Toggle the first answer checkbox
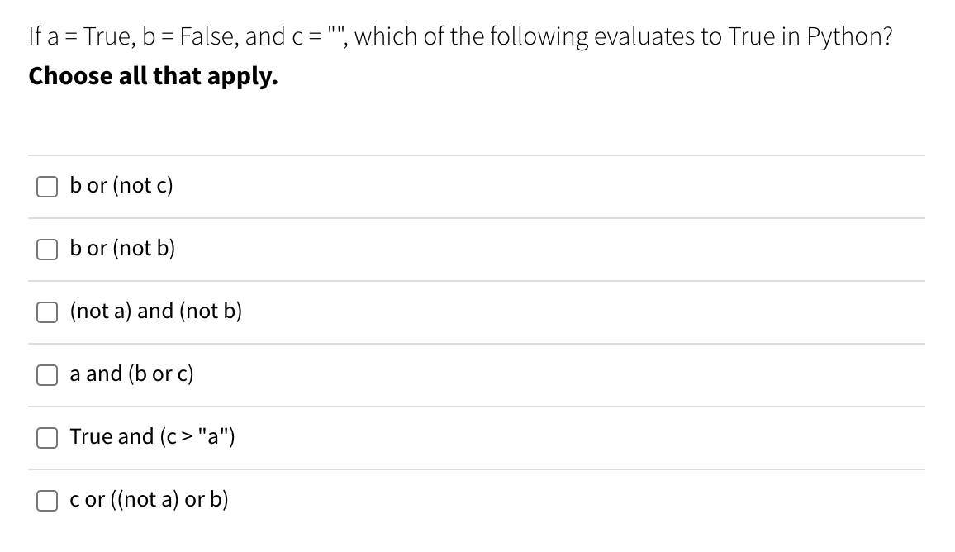This screenshot has width=955, height=552. click(x=47, y=186)
